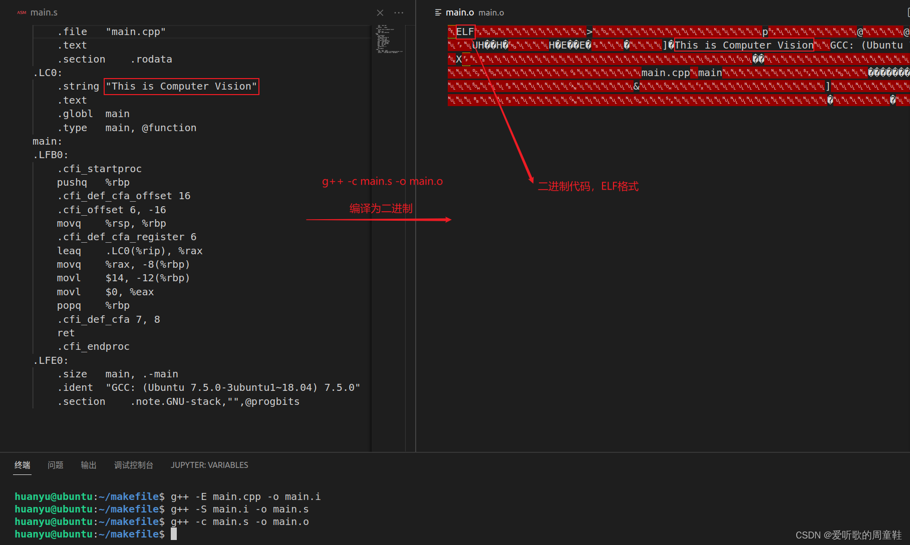Click the .cfi_def_cfa_register 6 line

tap(127, 237)
